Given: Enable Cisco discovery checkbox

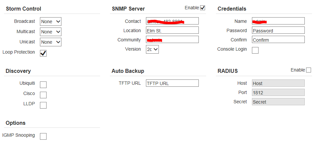Looking at the screenshot, I should (43, 95).
